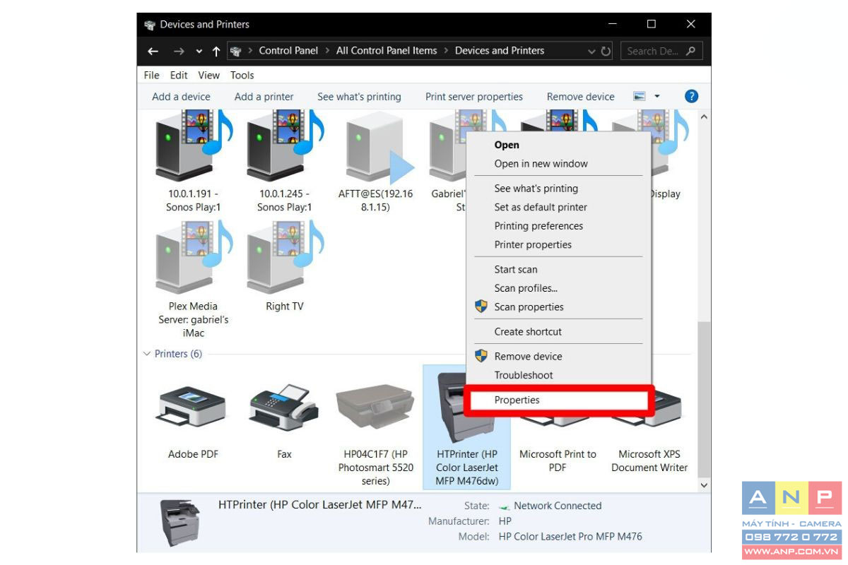Image resolution: width=848 pixels, height=565 pixels.
Task: Select the 10.0.1.245 Sonos Play:1 device icon
Action: [x=284, y=147]
